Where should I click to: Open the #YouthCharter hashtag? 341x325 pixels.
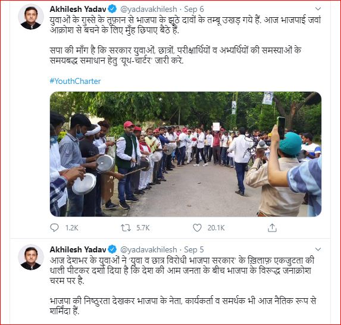(75, 81)
